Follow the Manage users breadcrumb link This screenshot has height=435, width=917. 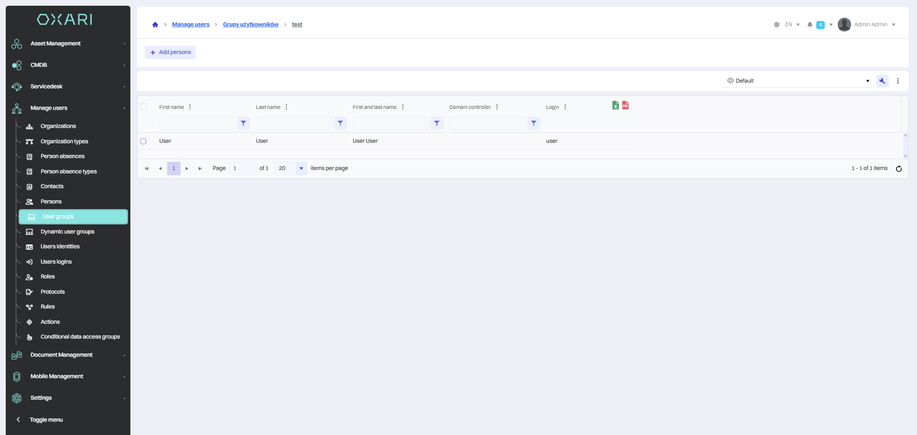click(x=191, y=25)
